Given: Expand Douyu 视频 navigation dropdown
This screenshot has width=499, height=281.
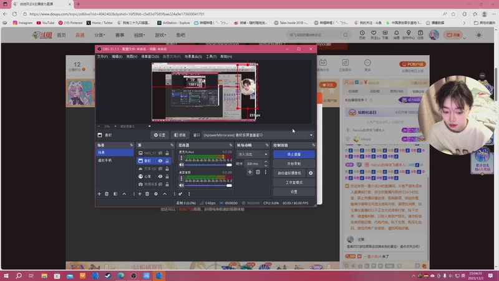Looking at the screenshot, I should (139, 35).
